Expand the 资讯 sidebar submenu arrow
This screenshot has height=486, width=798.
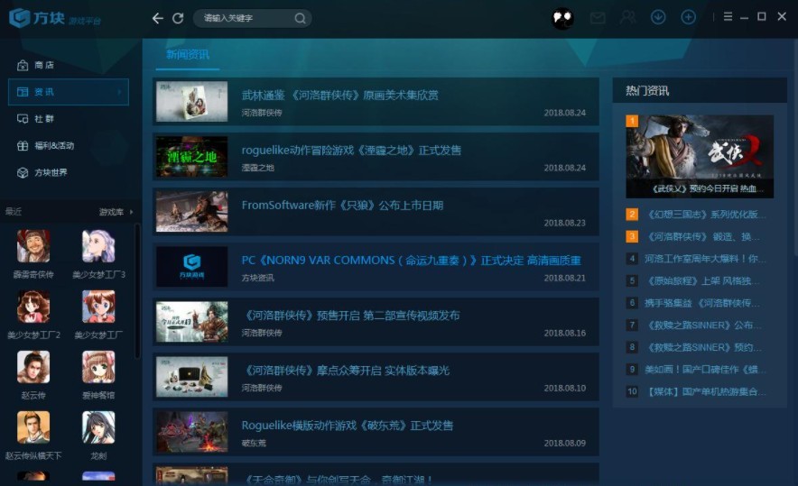(x=119, y=92)
